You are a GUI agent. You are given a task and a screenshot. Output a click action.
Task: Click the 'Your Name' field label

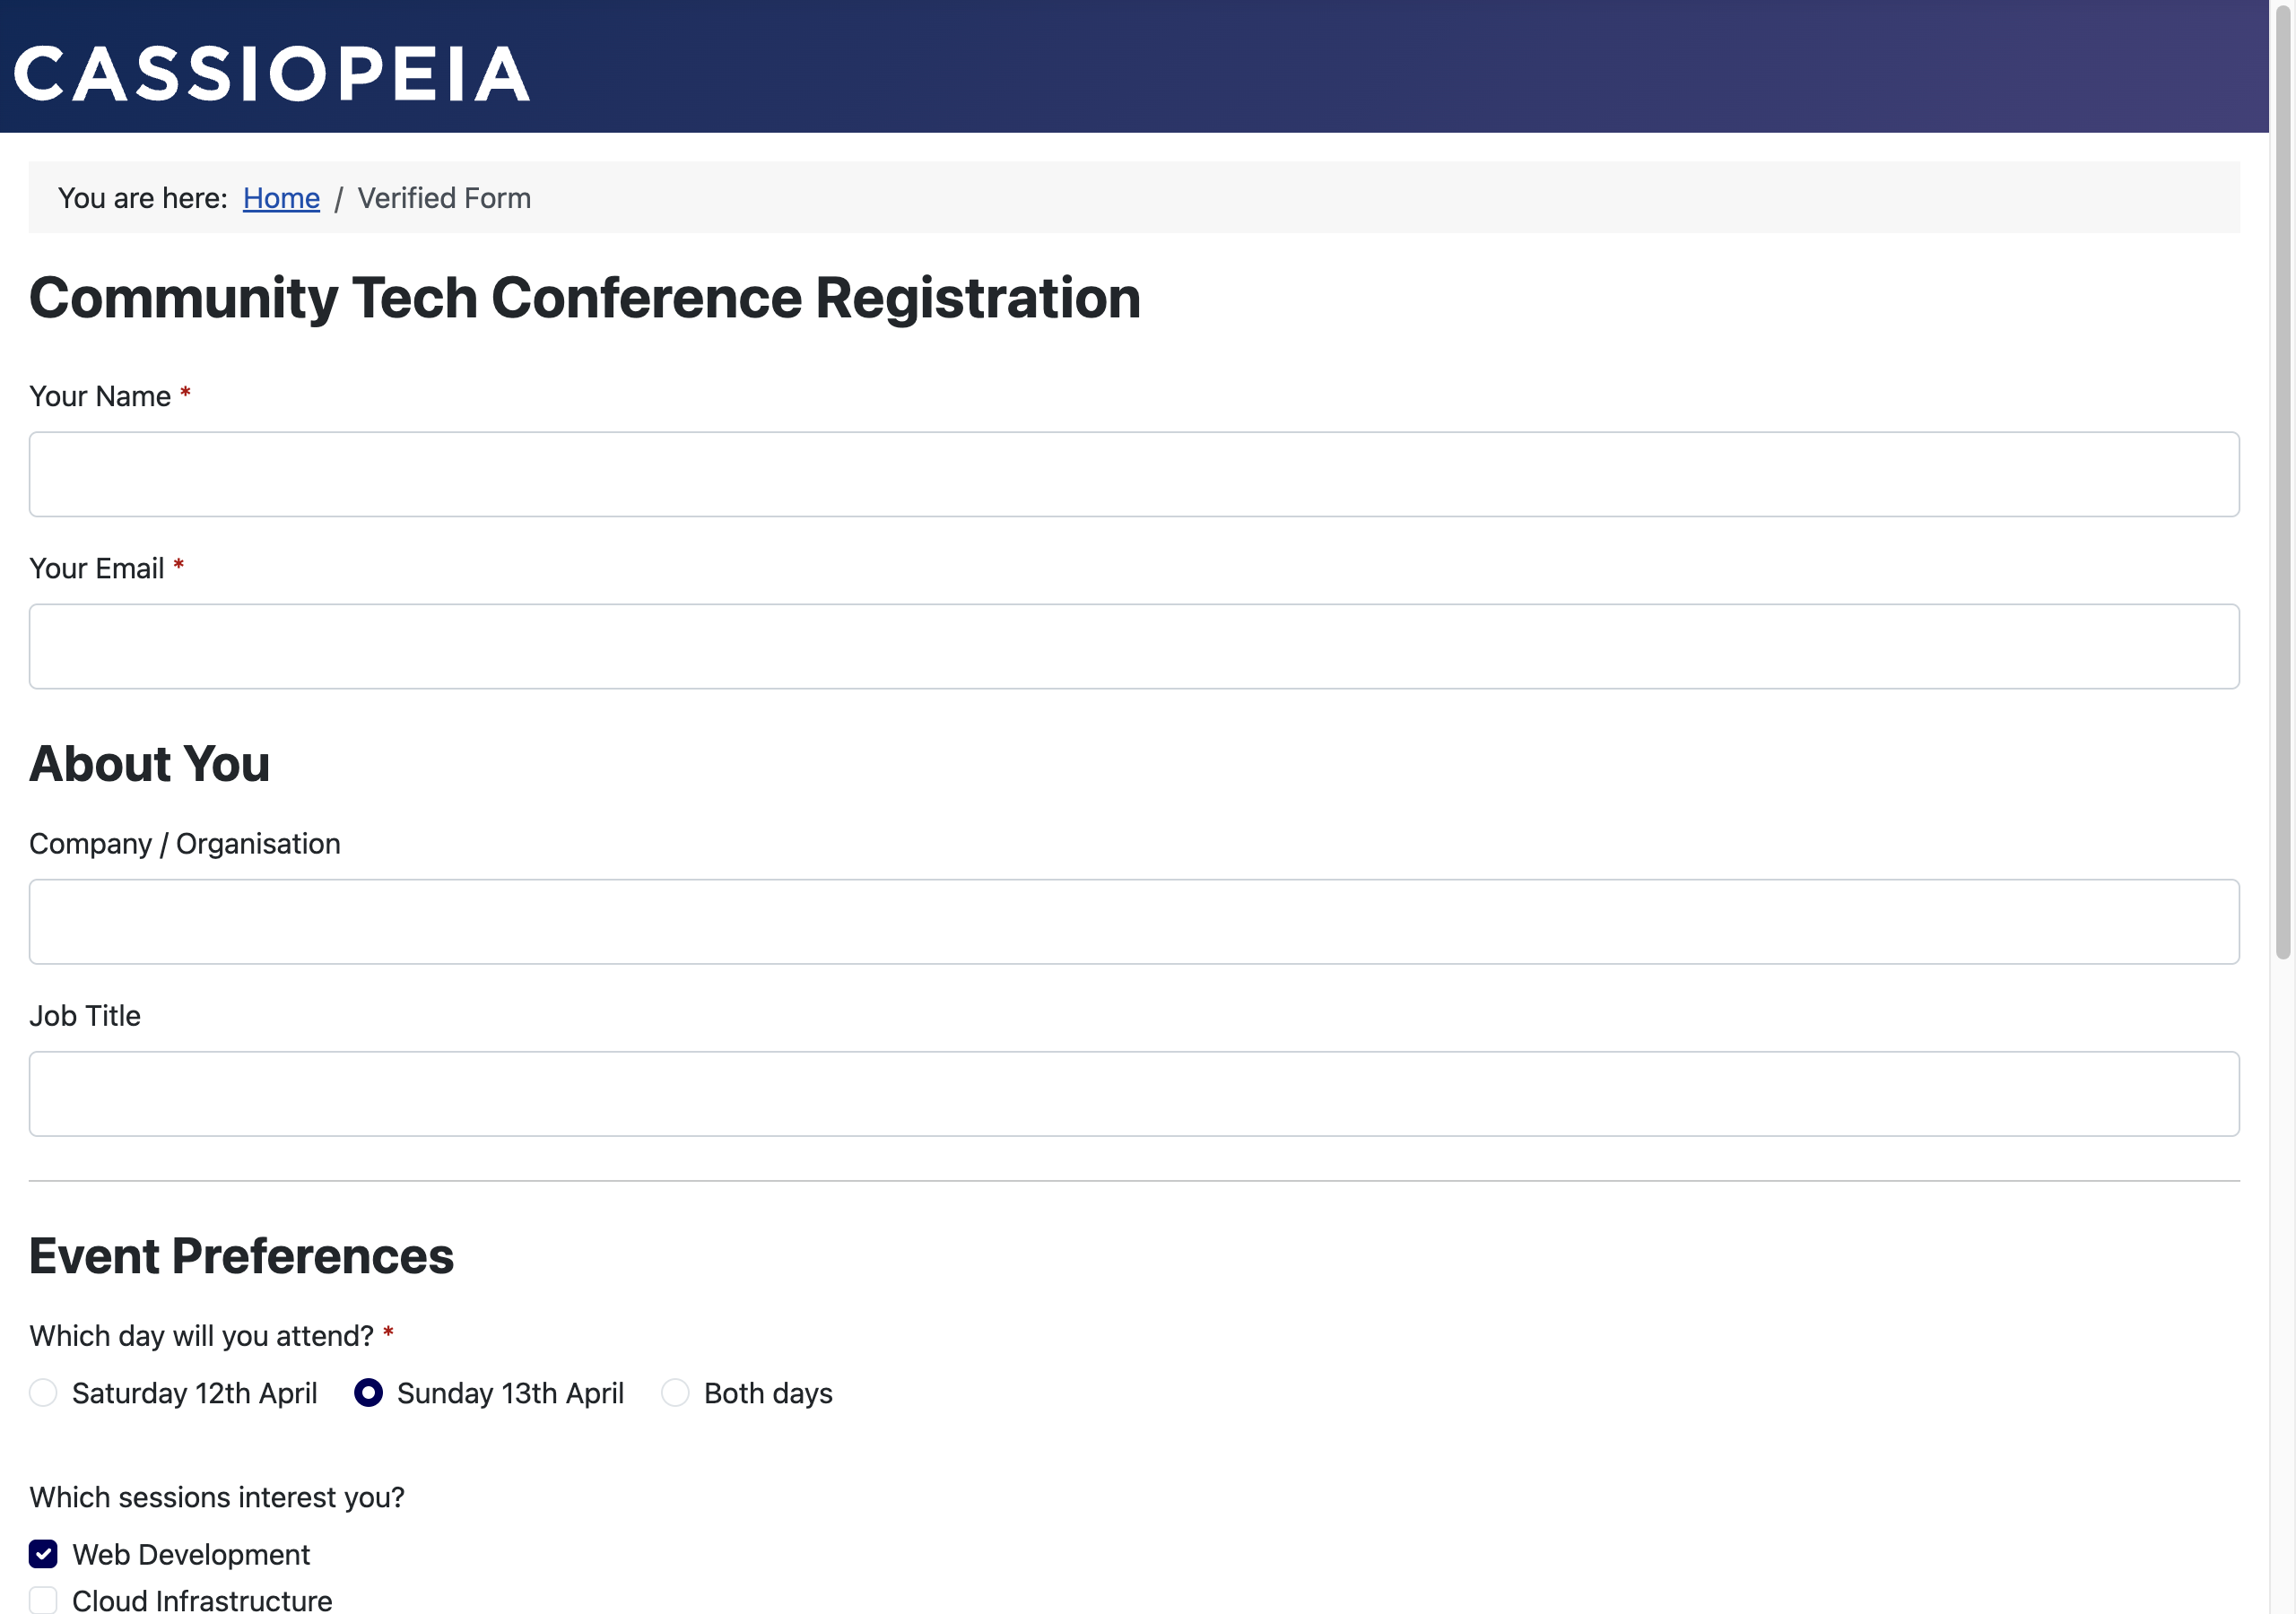point(100,397)
